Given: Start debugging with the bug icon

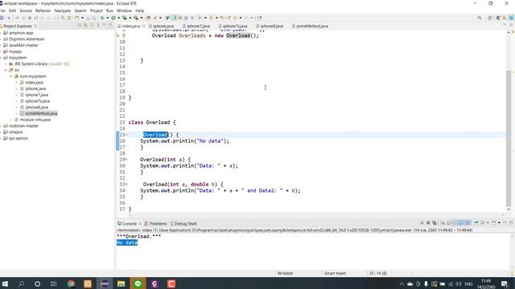Looking at the screenshot, I should pyautogui.click(x=102, y=18).
